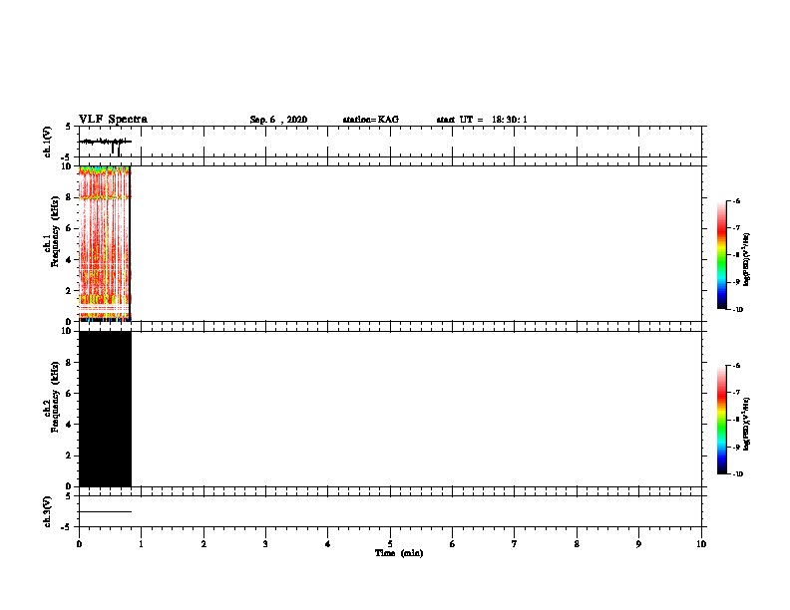The height and width of the screenshot is (610, 790).
Task: Click the "VLF Spectra" plot title
Action: (113, 120)
